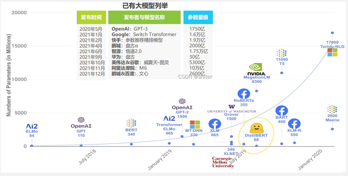The width and height of the screenshot is (348, 176).
Task: Click the Microsoft logo below Turing-NLG
Action: (332, 52)
